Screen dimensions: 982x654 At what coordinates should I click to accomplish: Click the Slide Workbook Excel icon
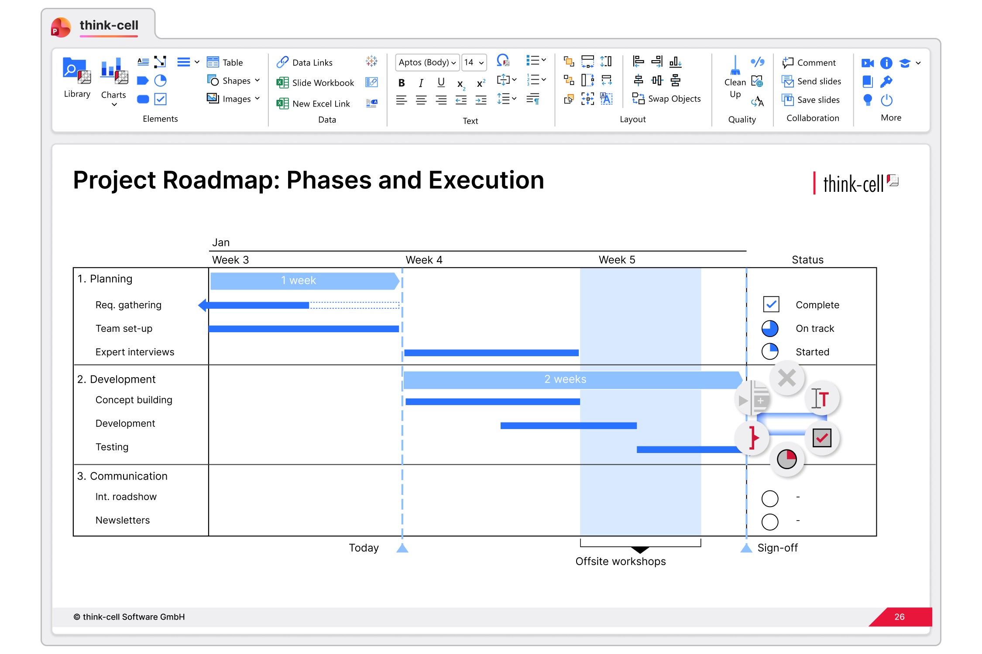[282, 83]
